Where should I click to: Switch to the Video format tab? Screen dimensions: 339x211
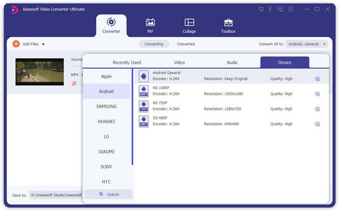coord(179,63)
